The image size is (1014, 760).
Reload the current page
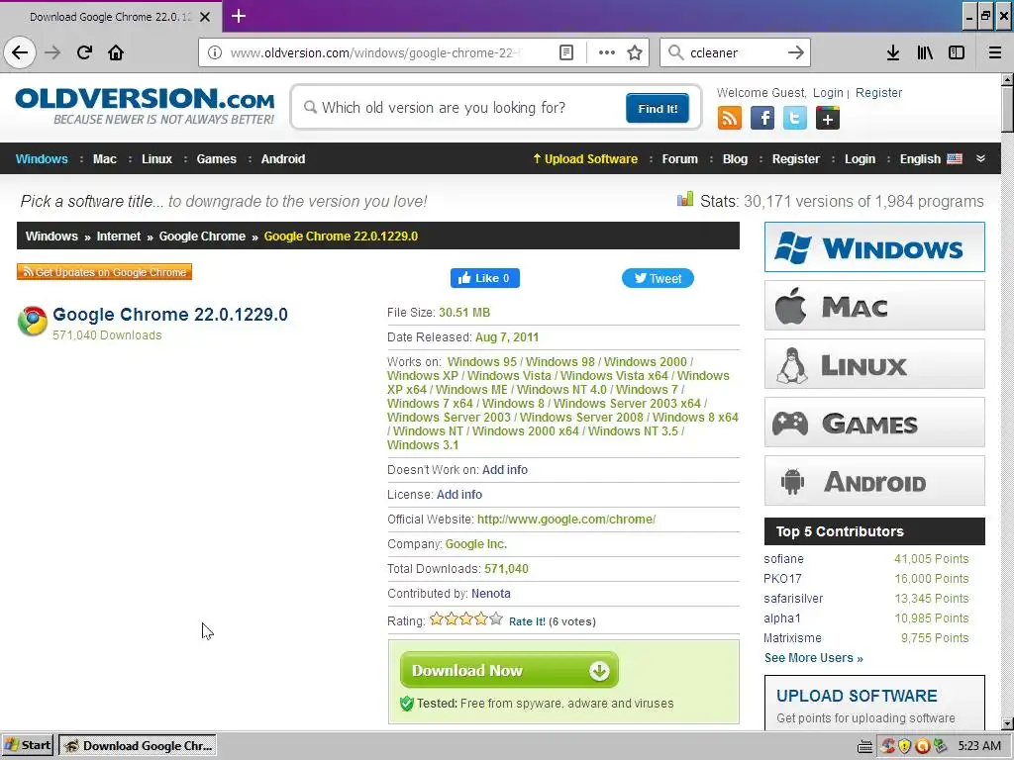[84, 52]
